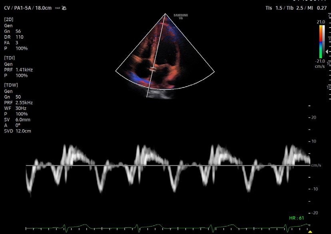
Task: Select the sample volume gate marker
Action: click(153, 69)
